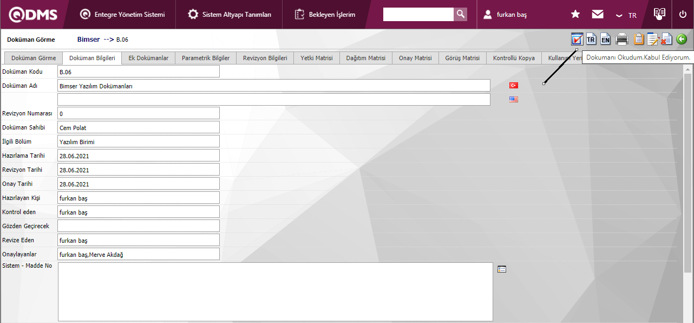Viewport: 694px width, 323px height.
Task: Click the QDMS logo
Action: point(32,15)
